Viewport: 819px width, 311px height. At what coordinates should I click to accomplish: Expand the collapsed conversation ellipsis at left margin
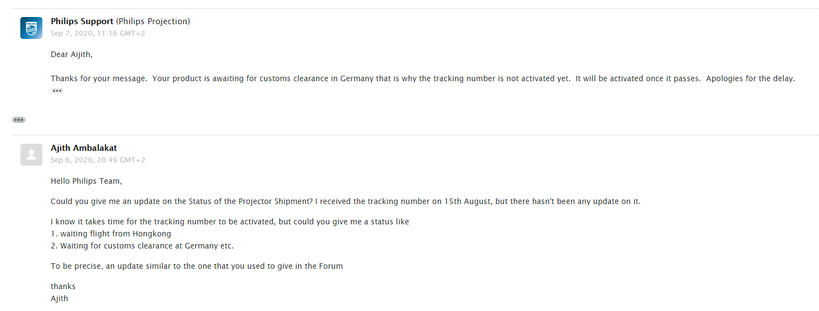click(19, 120)
